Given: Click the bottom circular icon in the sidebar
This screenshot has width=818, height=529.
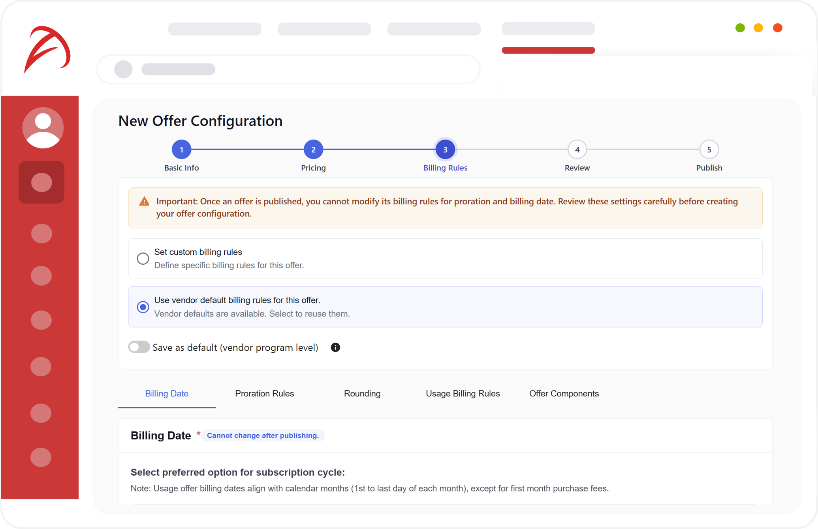Looking at the screenshot, I should 41,458.
